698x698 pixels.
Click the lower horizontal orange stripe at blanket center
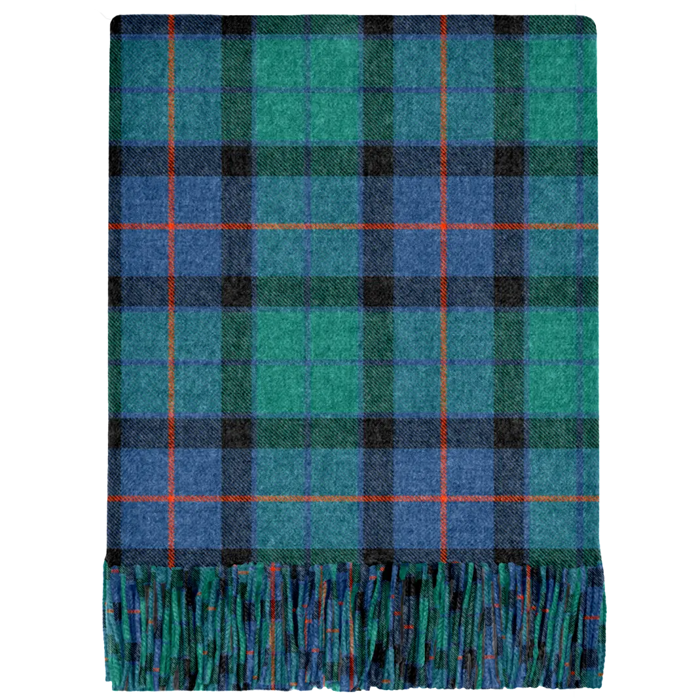tap(308, 498)
